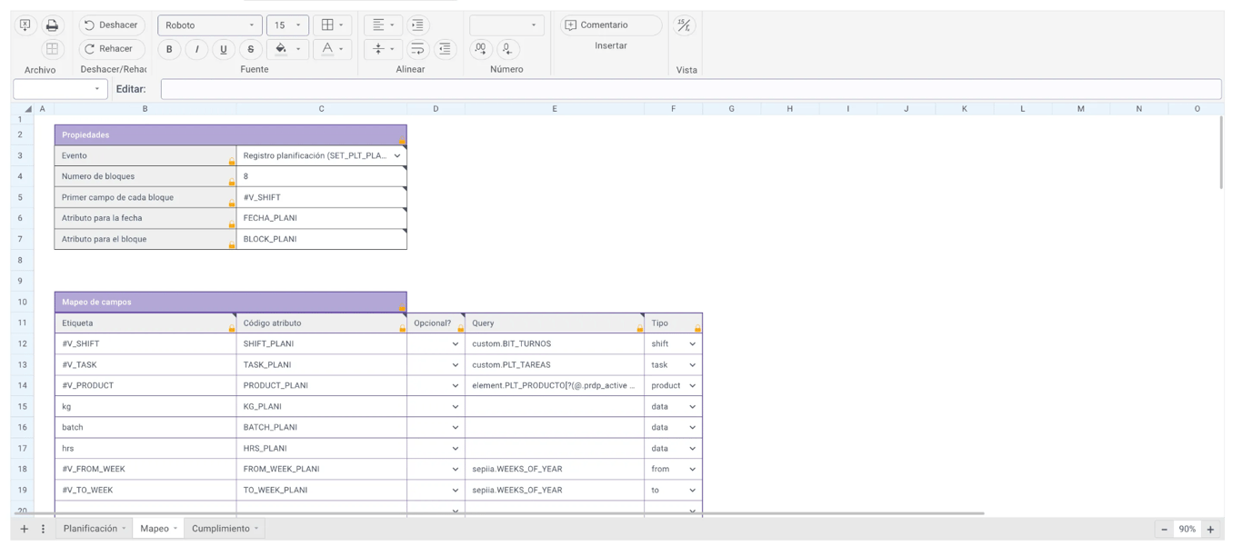This screenshot has width=1242, height=556.
Task: Click the select-all corner of the grid
Action: [x=21, y=109]
